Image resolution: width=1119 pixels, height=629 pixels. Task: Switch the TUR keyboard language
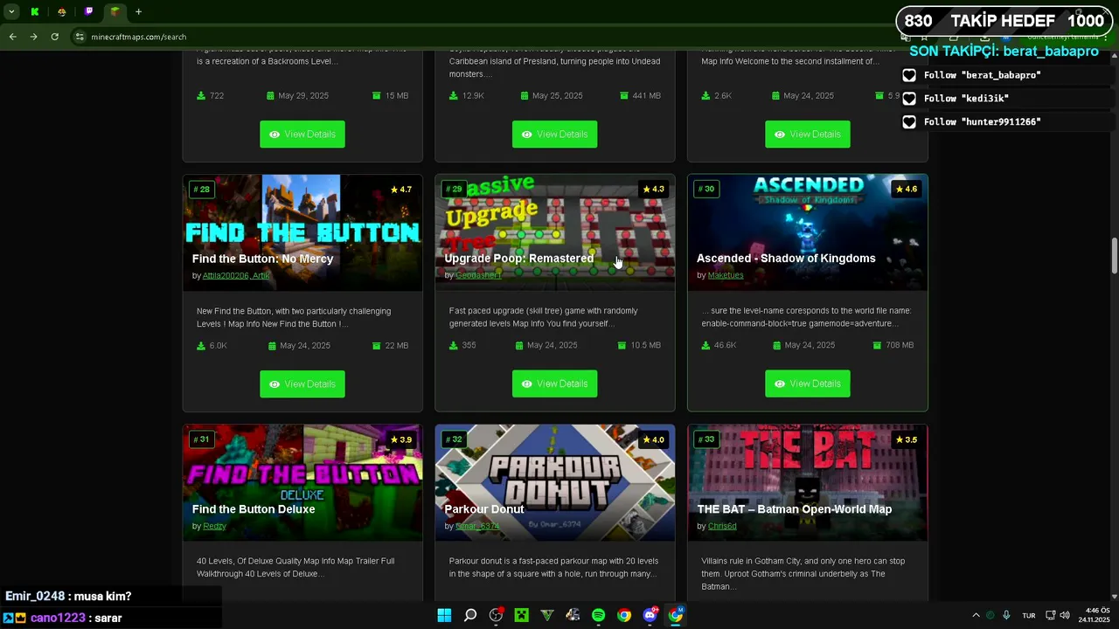(x=1029, y=616)
